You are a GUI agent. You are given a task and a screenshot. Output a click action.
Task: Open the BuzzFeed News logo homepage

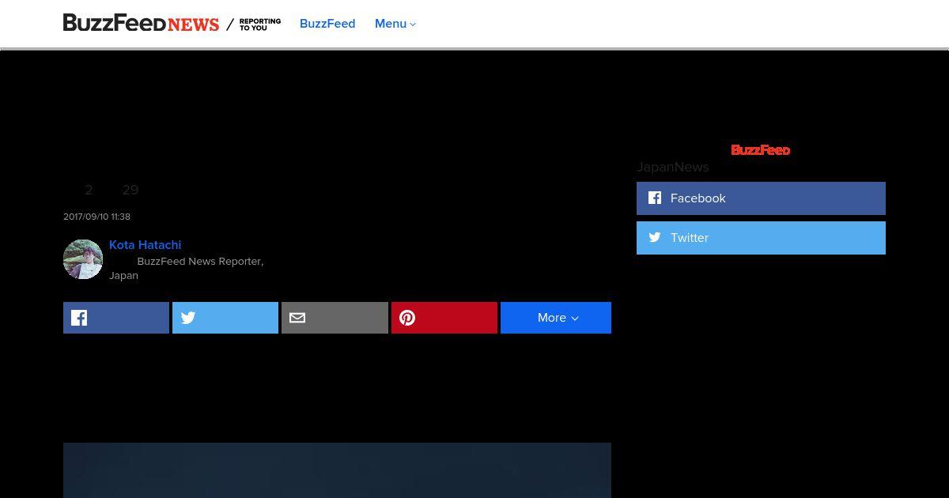tap(141, 24)
